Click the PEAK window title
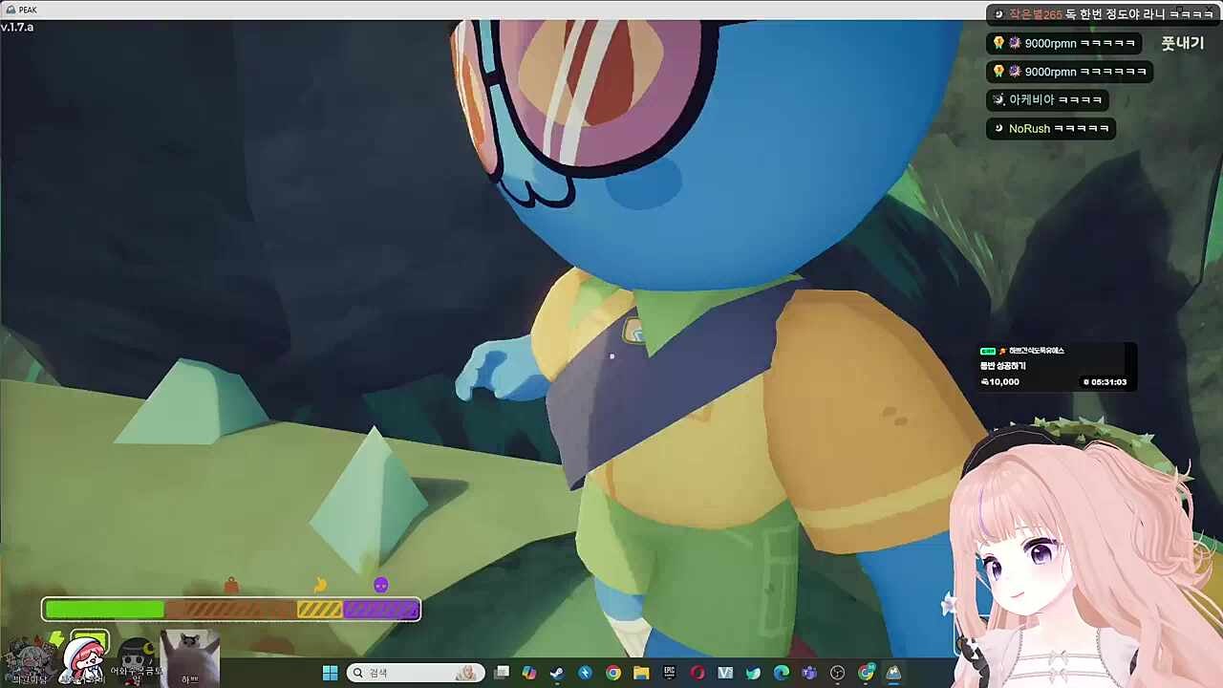Screen dimensions: 1223x688 point(27,10)
